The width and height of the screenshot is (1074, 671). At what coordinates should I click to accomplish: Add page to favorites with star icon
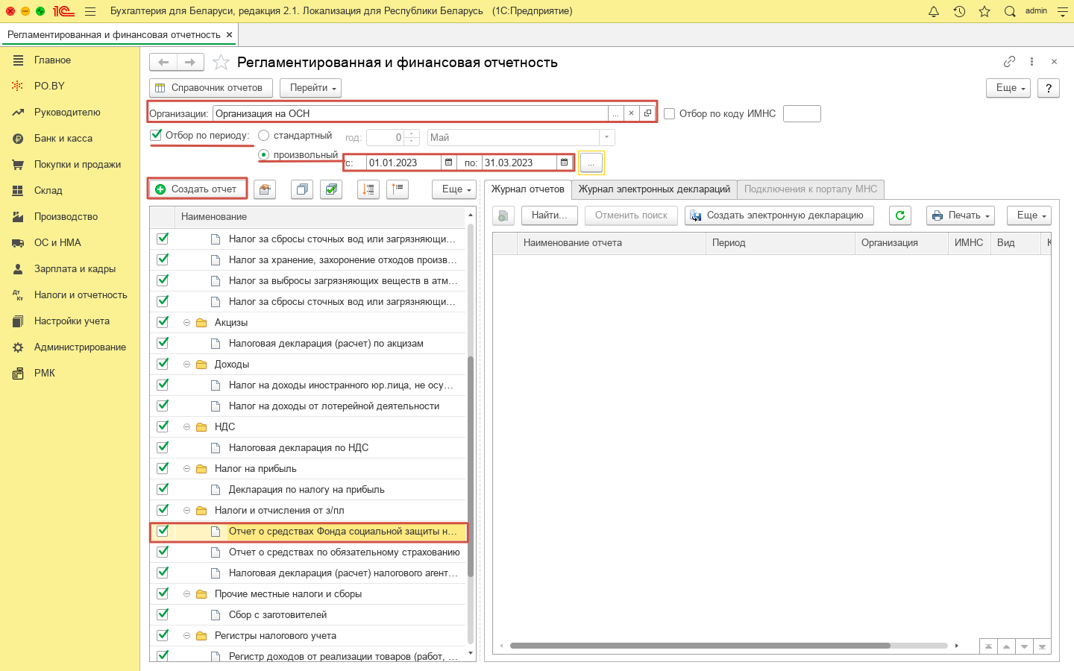(x=221, y=63)
